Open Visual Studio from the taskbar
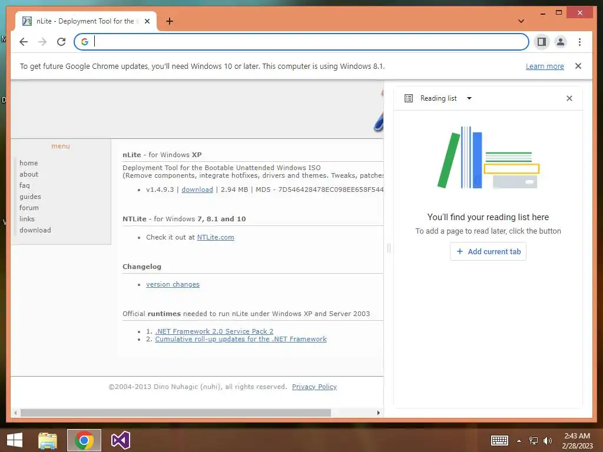 point(120,440)
